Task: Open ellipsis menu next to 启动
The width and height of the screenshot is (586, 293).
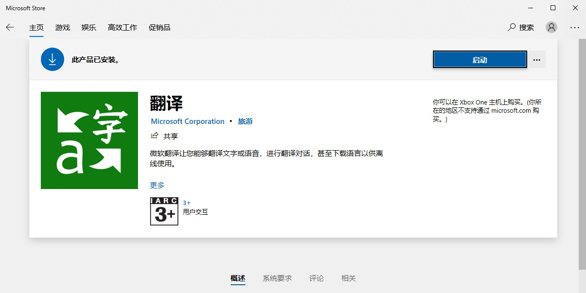Action: 536,60
